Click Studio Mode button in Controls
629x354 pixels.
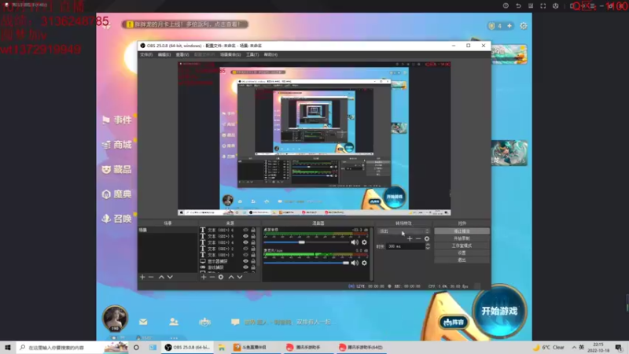click(462, 245)
